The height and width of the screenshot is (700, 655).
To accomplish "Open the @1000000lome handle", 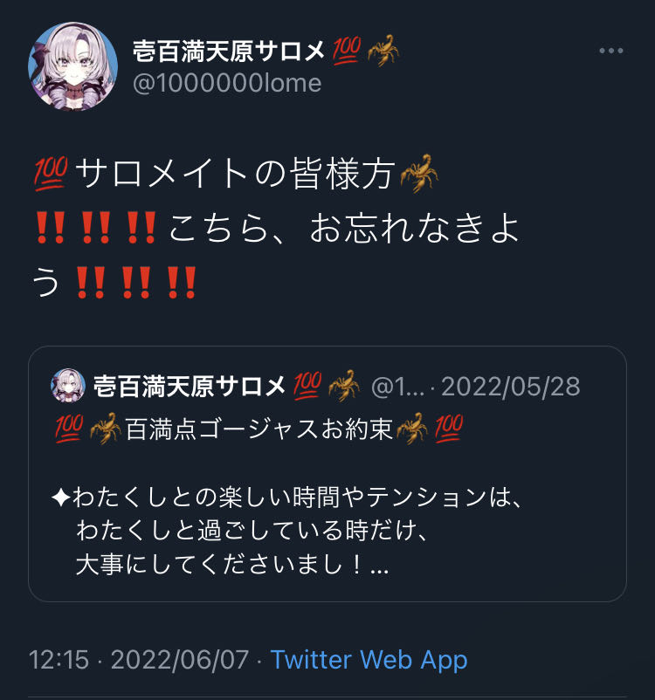I will [x=227, y=83].
